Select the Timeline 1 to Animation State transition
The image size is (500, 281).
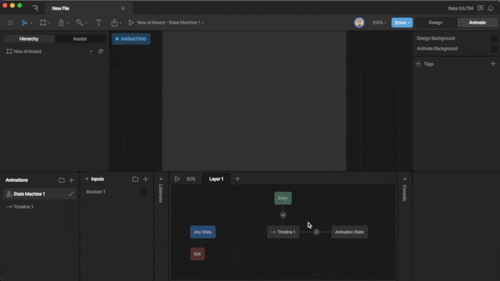[x=316, y=232]
